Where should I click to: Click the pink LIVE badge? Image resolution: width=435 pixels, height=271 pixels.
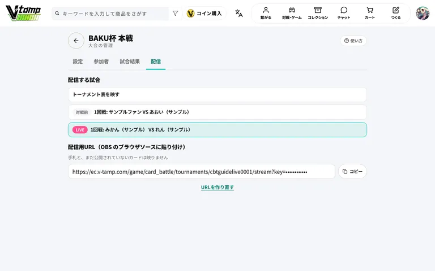(x=80, y=130)
